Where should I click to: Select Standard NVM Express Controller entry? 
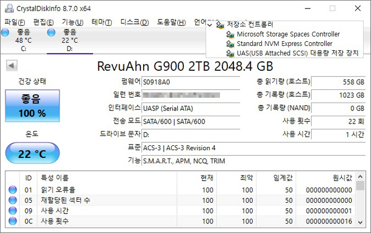pyautogui.click(x=285, y=44)
